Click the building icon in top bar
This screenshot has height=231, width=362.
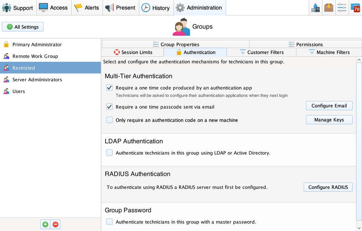(x=315, y=8)
